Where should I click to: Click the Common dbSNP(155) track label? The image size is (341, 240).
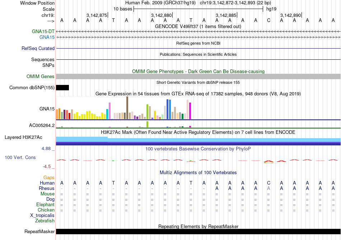tap(32, 87)
